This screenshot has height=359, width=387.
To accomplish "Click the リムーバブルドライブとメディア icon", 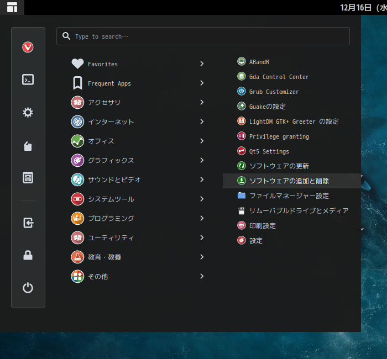I will [x=242, y=211].
